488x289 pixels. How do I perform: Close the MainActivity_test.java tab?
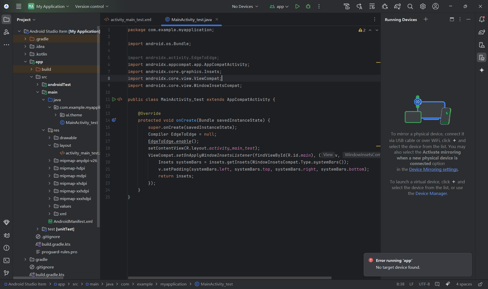pos(217,19)
